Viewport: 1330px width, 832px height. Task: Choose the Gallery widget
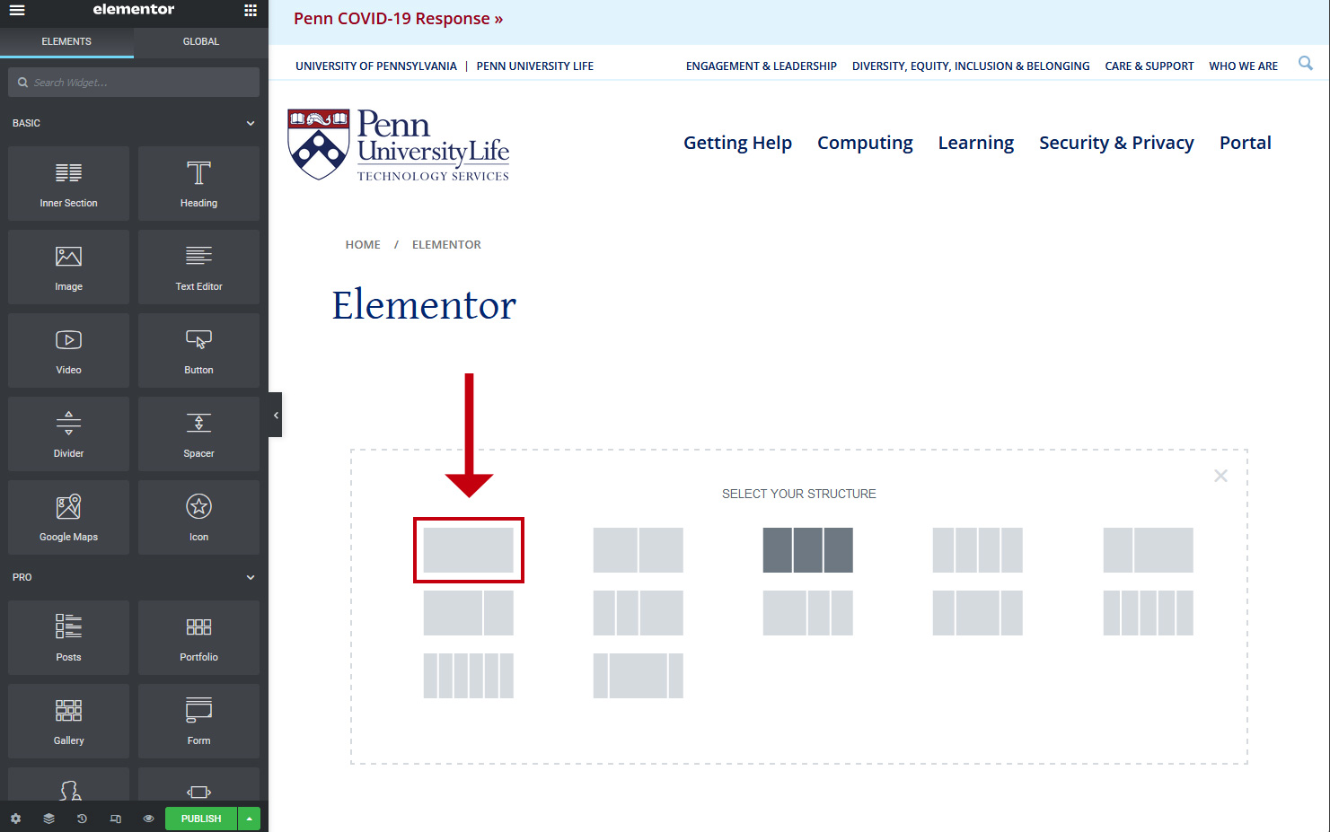coord(68,722)
